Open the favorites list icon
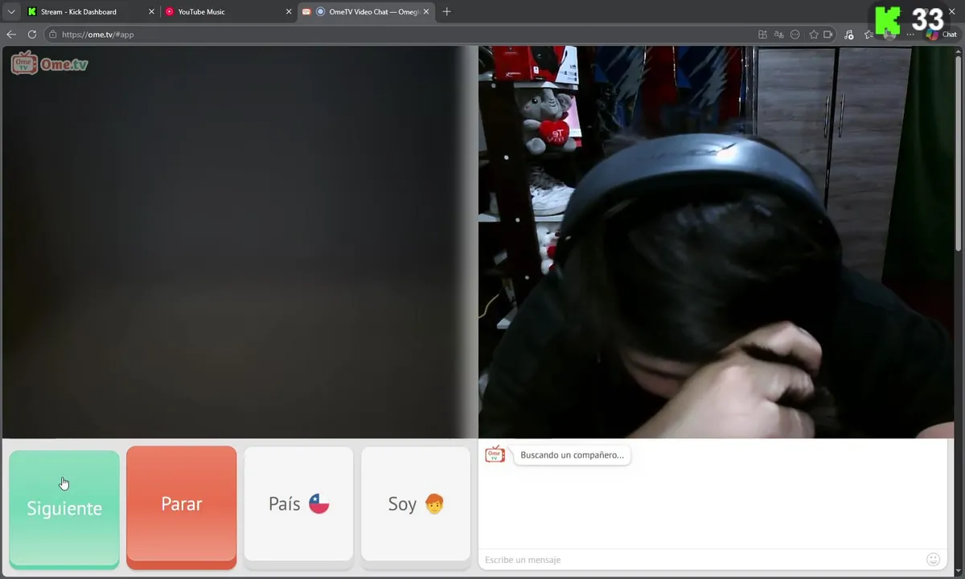This screenshot has width=965, height=579. (x=868, y=35)
